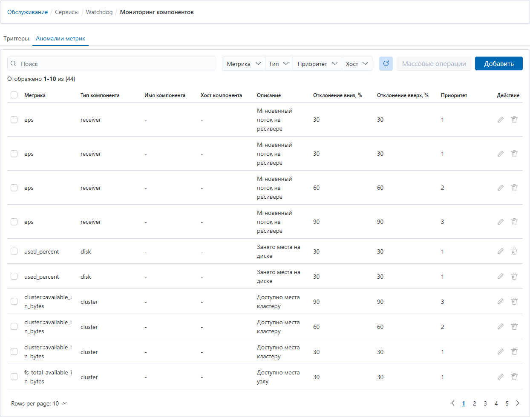Image resolution: width=530 pixels, height=417 pixels.
Task: Expand the Приоритет filter dropdown
Action: (317, 64)
